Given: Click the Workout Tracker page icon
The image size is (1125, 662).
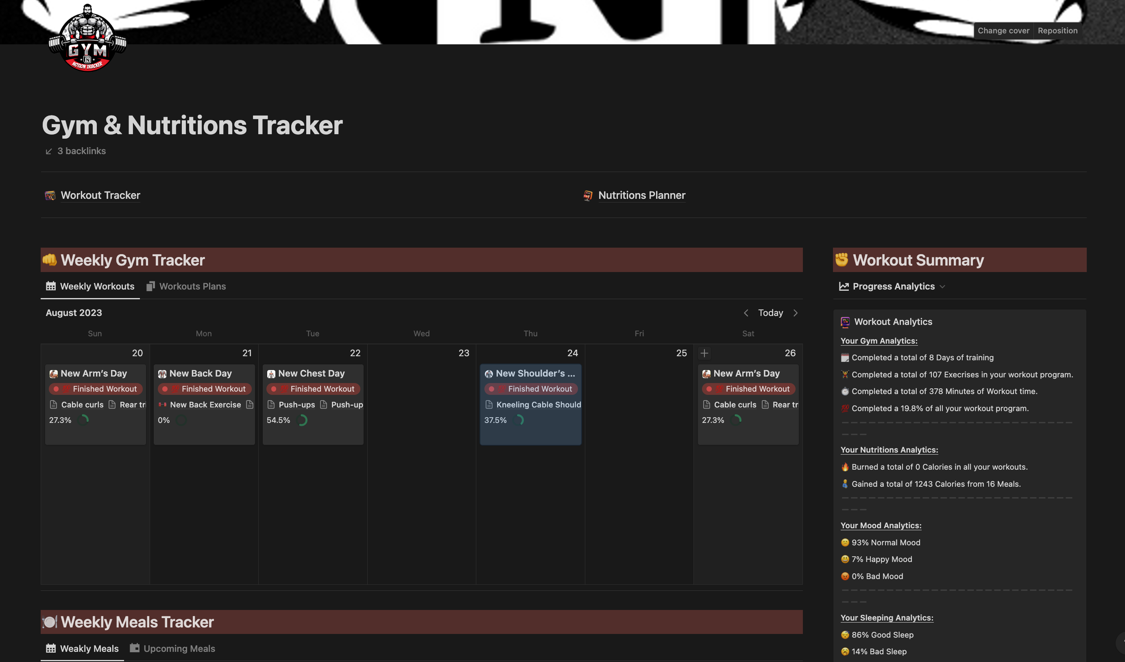Looking at the screenshot, I should pyautogui.click(x=50, y=196).
